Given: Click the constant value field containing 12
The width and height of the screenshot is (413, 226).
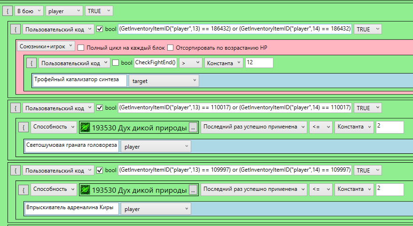Looking at the screenshot, I should tap(259, 62).
